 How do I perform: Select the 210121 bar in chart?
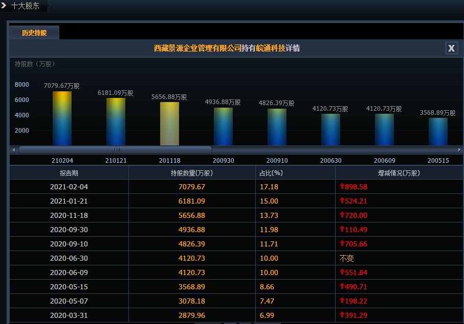[x=116, y=121]
